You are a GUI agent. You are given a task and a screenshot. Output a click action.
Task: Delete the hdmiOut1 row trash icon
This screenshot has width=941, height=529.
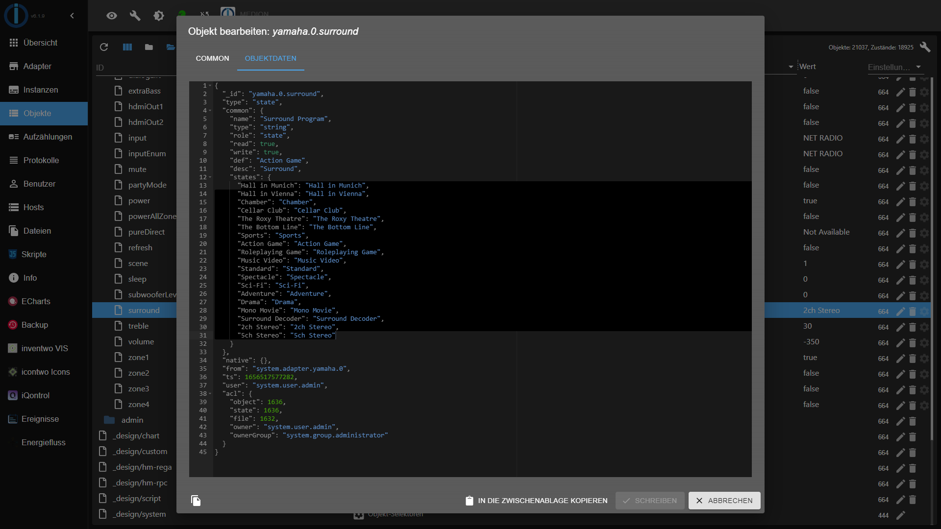(913, 107)
